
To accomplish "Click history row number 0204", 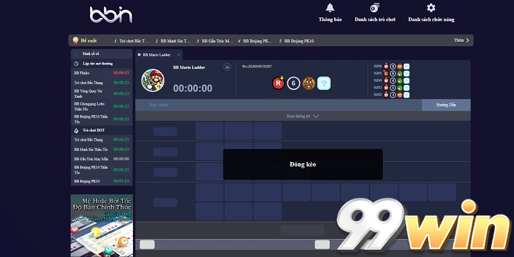I will point(378,81).
